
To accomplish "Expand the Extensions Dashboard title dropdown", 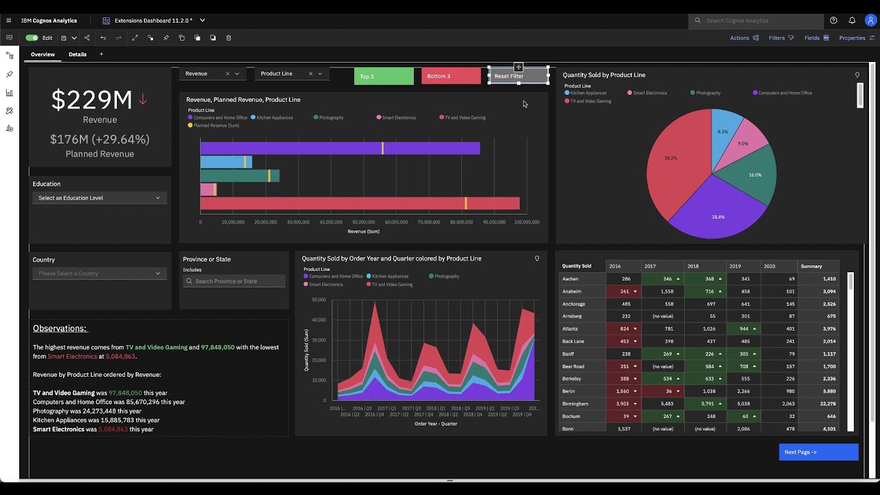I will pos(202,21).
